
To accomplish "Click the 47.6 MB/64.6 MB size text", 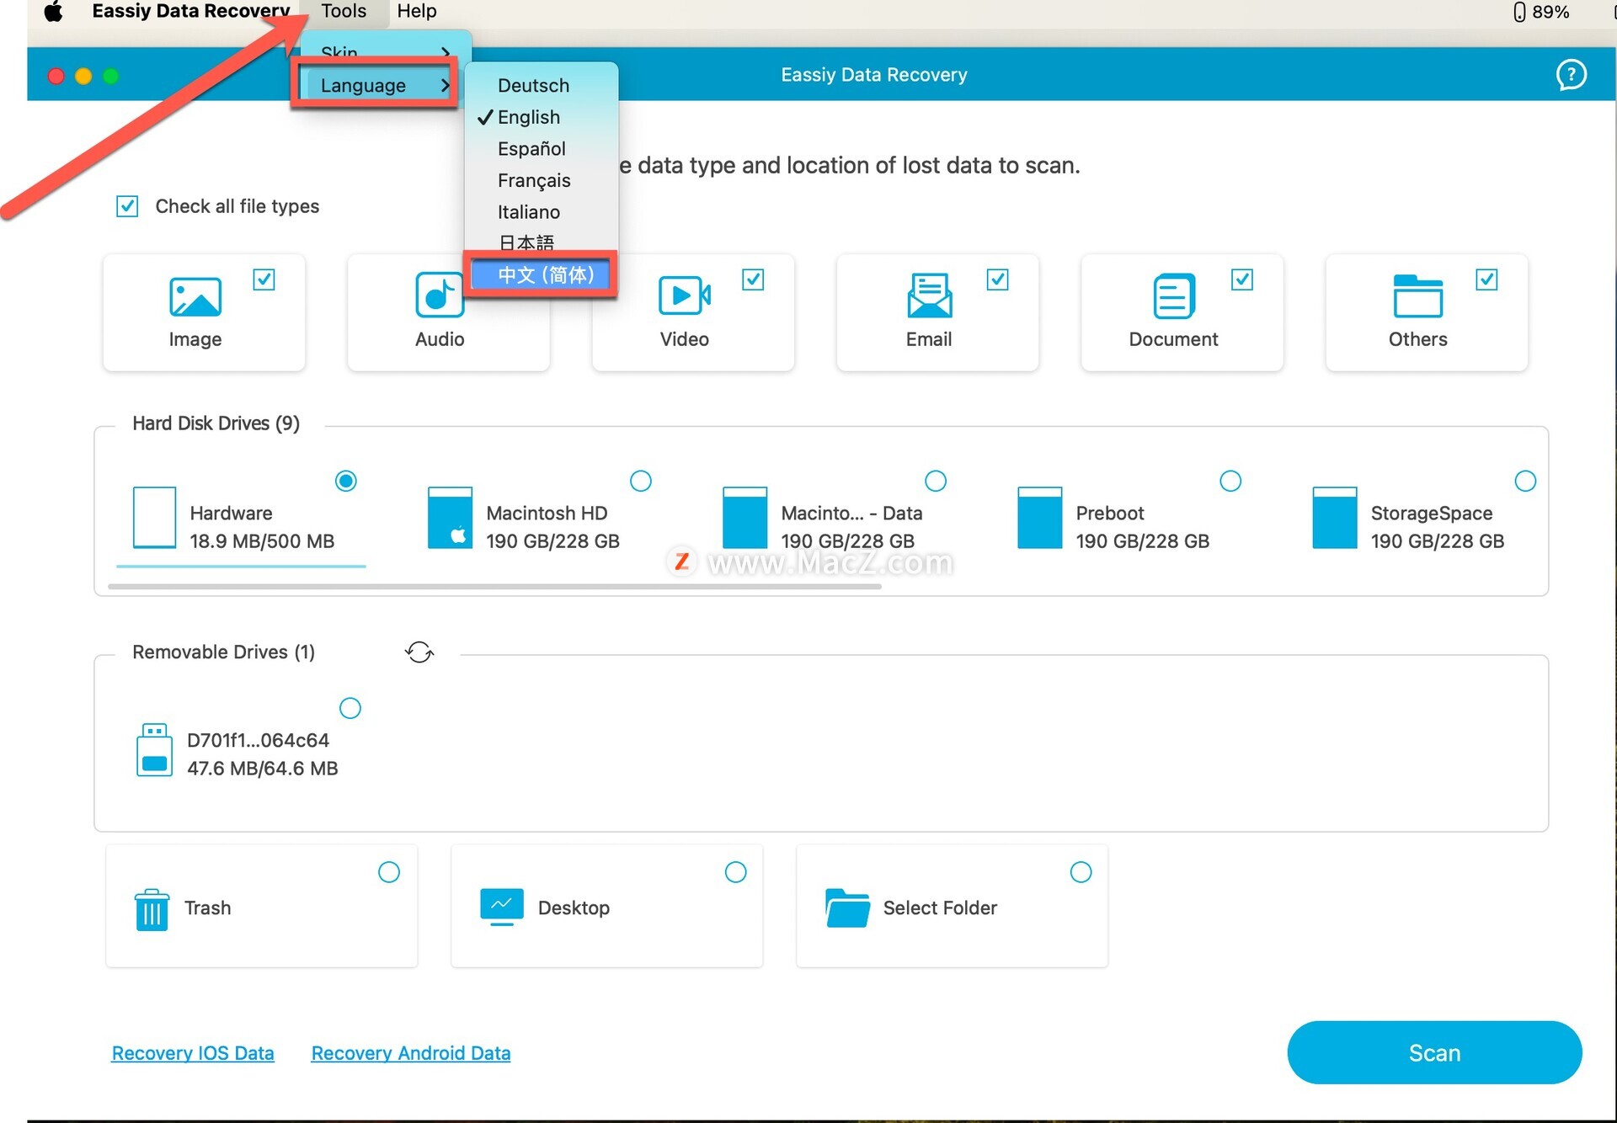I will pos(262,768).
